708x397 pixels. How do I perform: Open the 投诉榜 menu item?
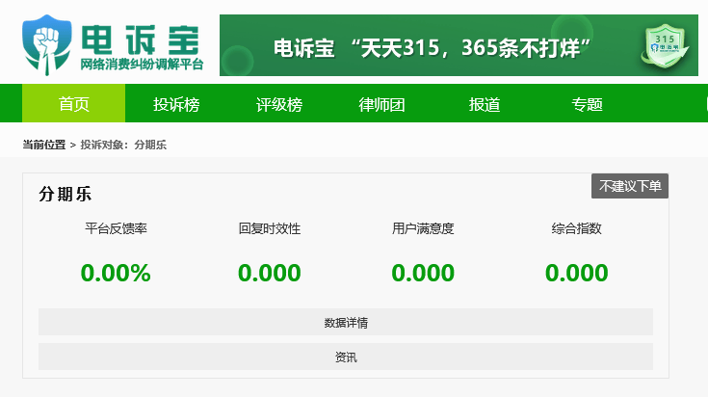pyautogui.click(x=176, y=104)
